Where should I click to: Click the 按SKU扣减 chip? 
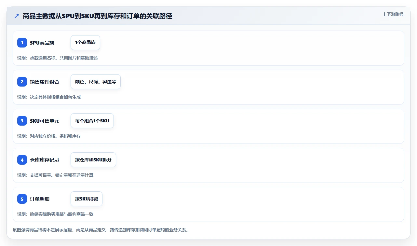(x=87, y=199)
